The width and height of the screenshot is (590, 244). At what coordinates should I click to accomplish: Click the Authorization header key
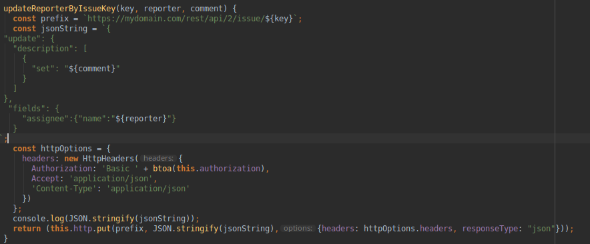61,169
